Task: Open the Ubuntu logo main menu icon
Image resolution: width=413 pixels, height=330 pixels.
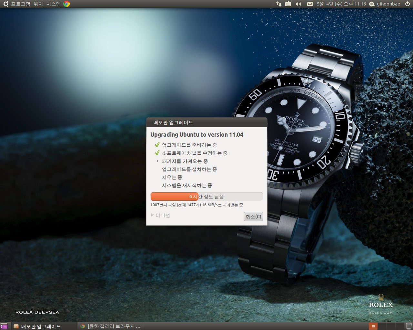Action: [5, 4]
